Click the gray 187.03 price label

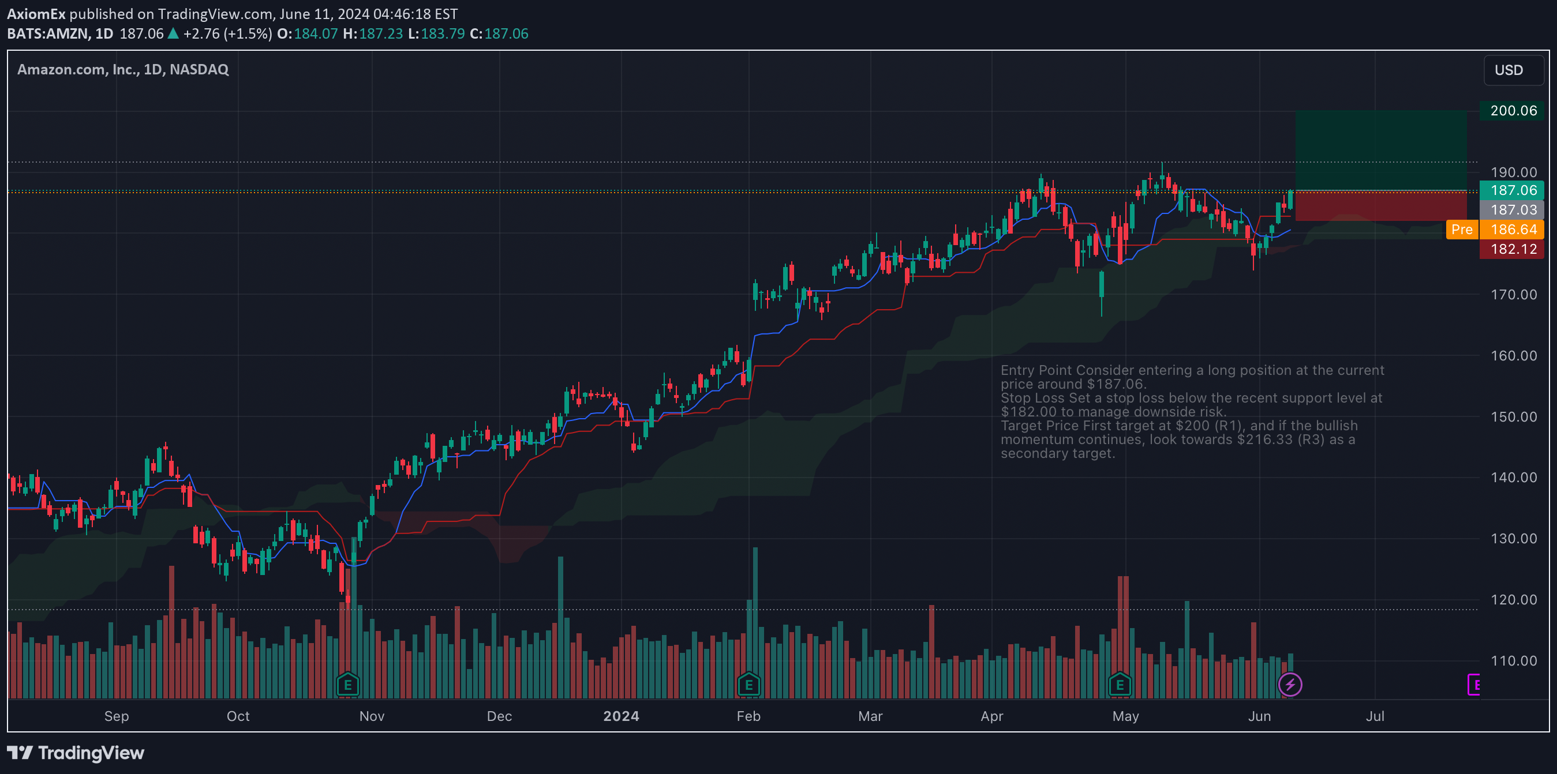[1511, 210]
